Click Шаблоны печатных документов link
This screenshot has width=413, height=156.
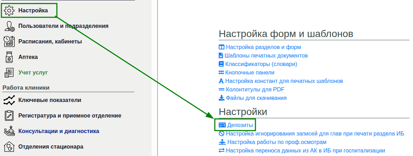click(266, 55)
